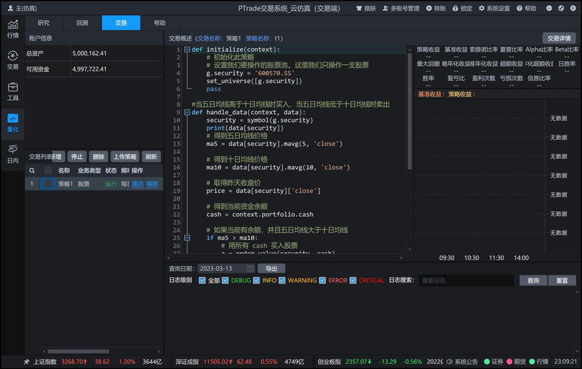Click the green 行情 status indicator
This screenshot has height=369, width=582.
click(532, 361)
